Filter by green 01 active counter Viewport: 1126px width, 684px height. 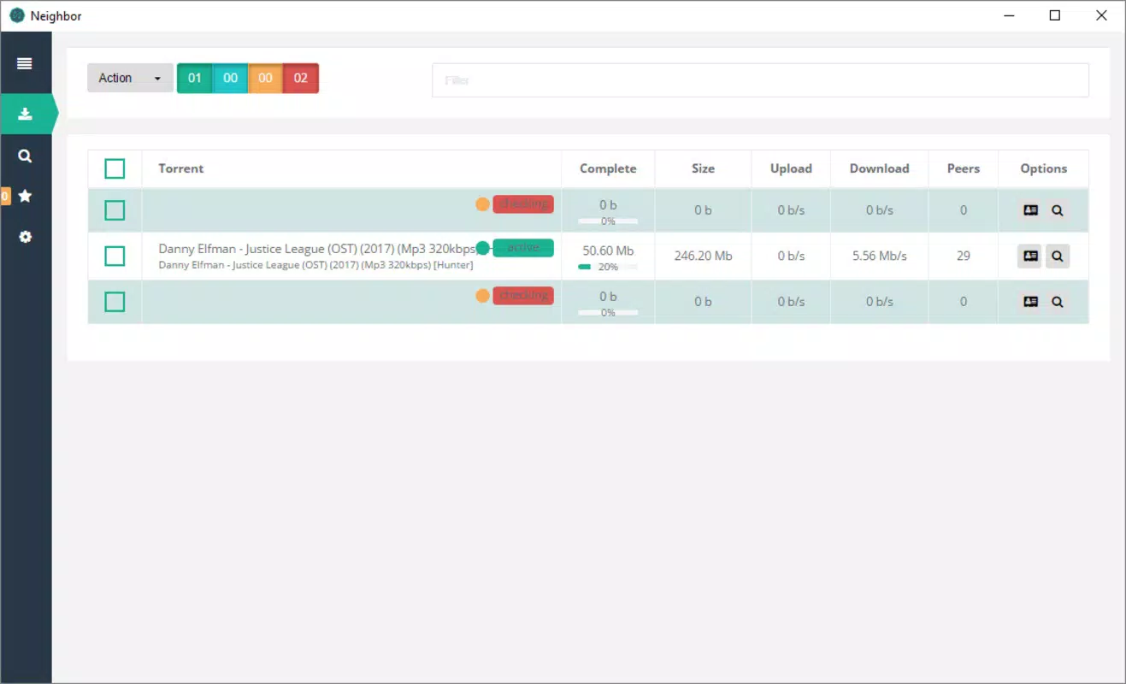195,78
